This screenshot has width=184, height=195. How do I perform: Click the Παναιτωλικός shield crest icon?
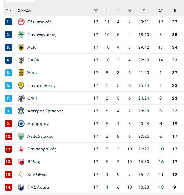click(x=21, y=85)
